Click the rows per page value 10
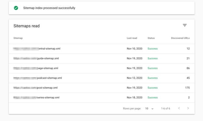203x121 pixels. coord(146,108)
